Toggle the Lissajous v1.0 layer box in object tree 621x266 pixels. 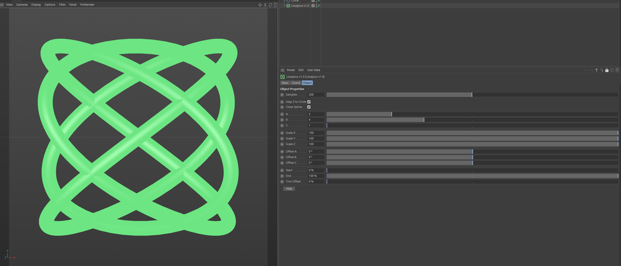point(313,6)
